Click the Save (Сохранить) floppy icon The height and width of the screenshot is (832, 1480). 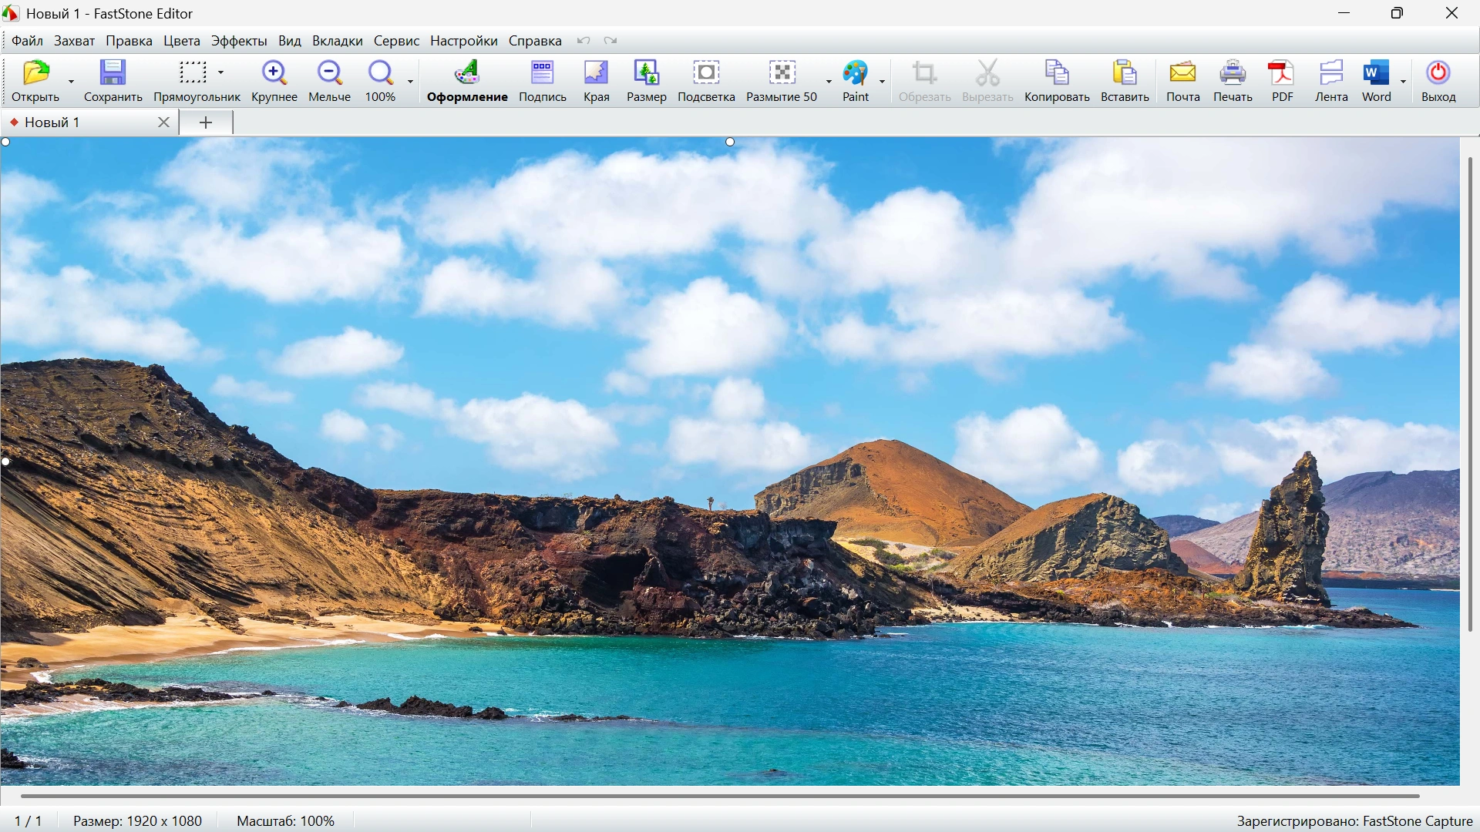coord(113,74)
